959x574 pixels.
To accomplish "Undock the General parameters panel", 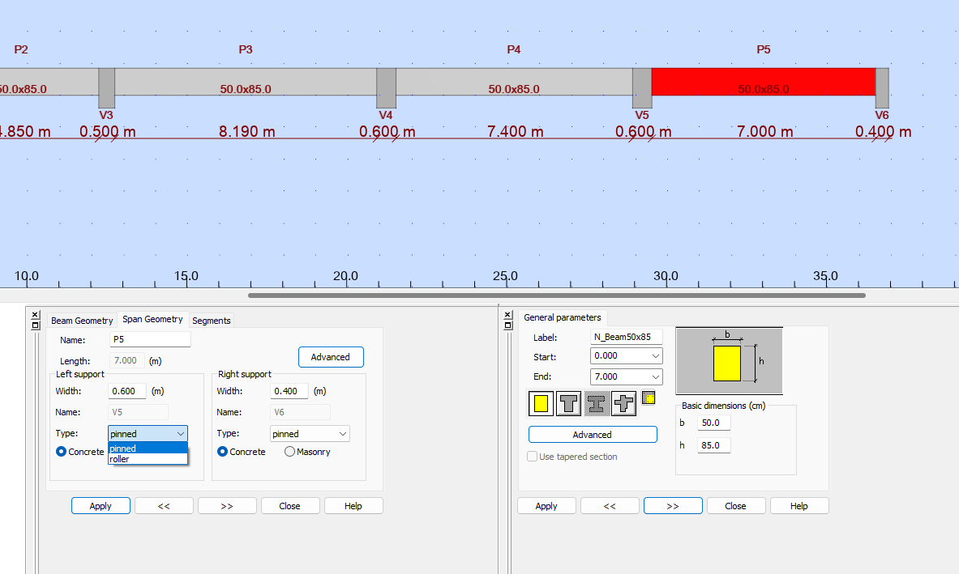I will tap(507, 325).
